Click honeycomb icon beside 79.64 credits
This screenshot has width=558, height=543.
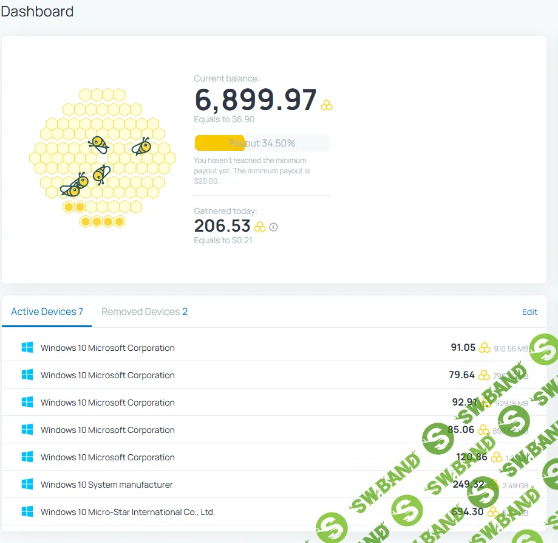(x=484, y=375)
